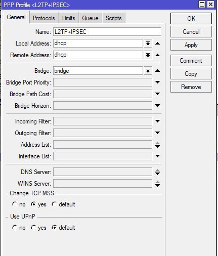The height and width of the screenshot is (256, 218).
Task: Select the Queue tab
Action: tap(90, 18)
